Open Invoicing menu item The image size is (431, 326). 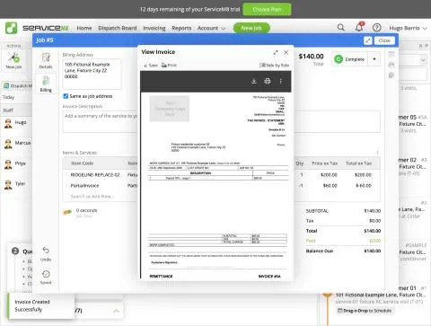pyautogui.click(x=154, y=28)
